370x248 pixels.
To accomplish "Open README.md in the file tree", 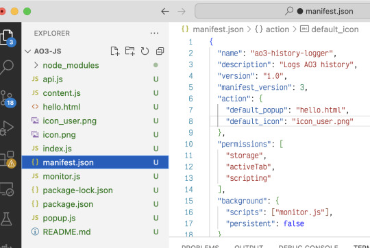I will coord(95,232).
